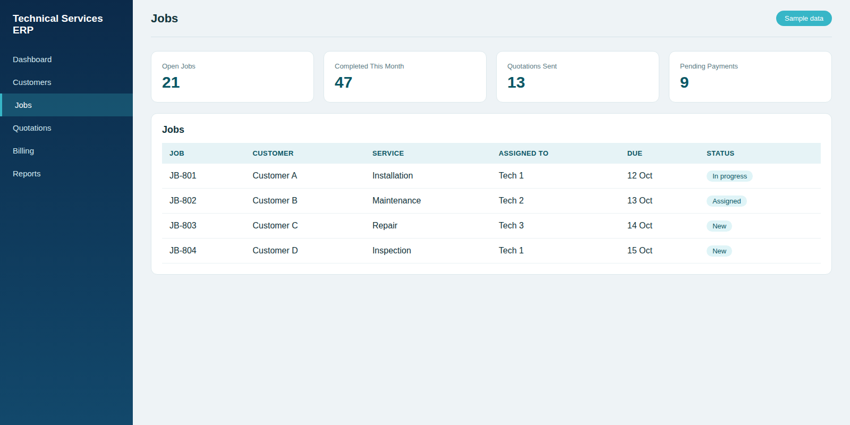Click the DUE column header
The image size is (850, 425).
point(635,154)
